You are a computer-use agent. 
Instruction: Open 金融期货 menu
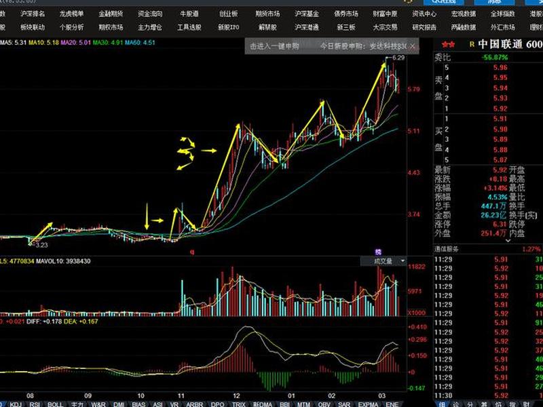click(111, 14)
